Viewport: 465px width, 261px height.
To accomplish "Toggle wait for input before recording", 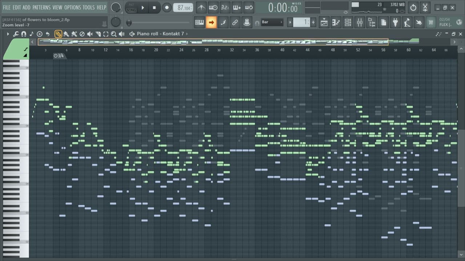I will (x=213, y=7).
